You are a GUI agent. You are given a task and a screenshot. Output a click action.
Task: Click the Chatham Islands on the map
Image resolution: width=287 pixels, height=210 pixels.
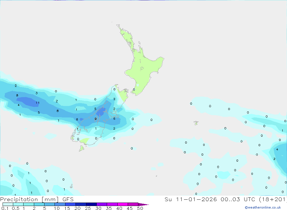pos(196,123)
